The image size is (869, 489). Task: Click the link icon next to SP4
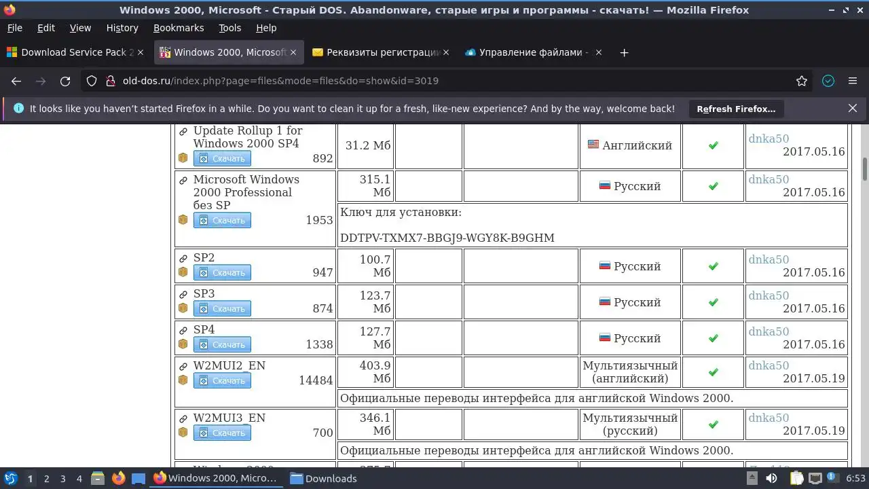tap(183, 331)
